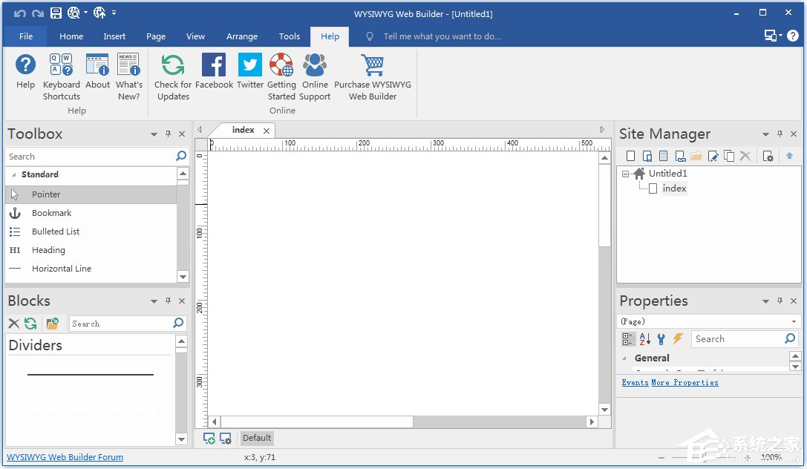Open the Getting Started lifebuoy icon
This screenshot has width=807, height=469.
[281, 66]
